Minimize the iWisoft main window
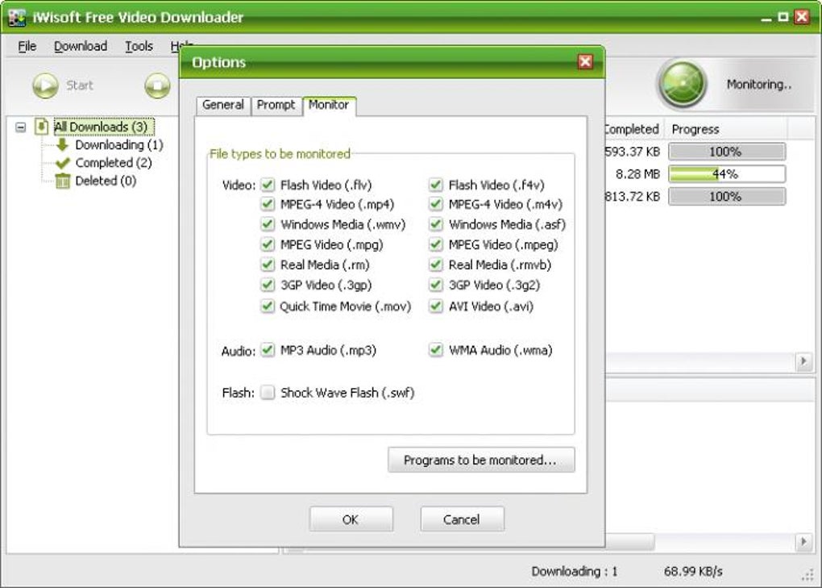This screenshot has height=588, width=822. pos(766,17)
